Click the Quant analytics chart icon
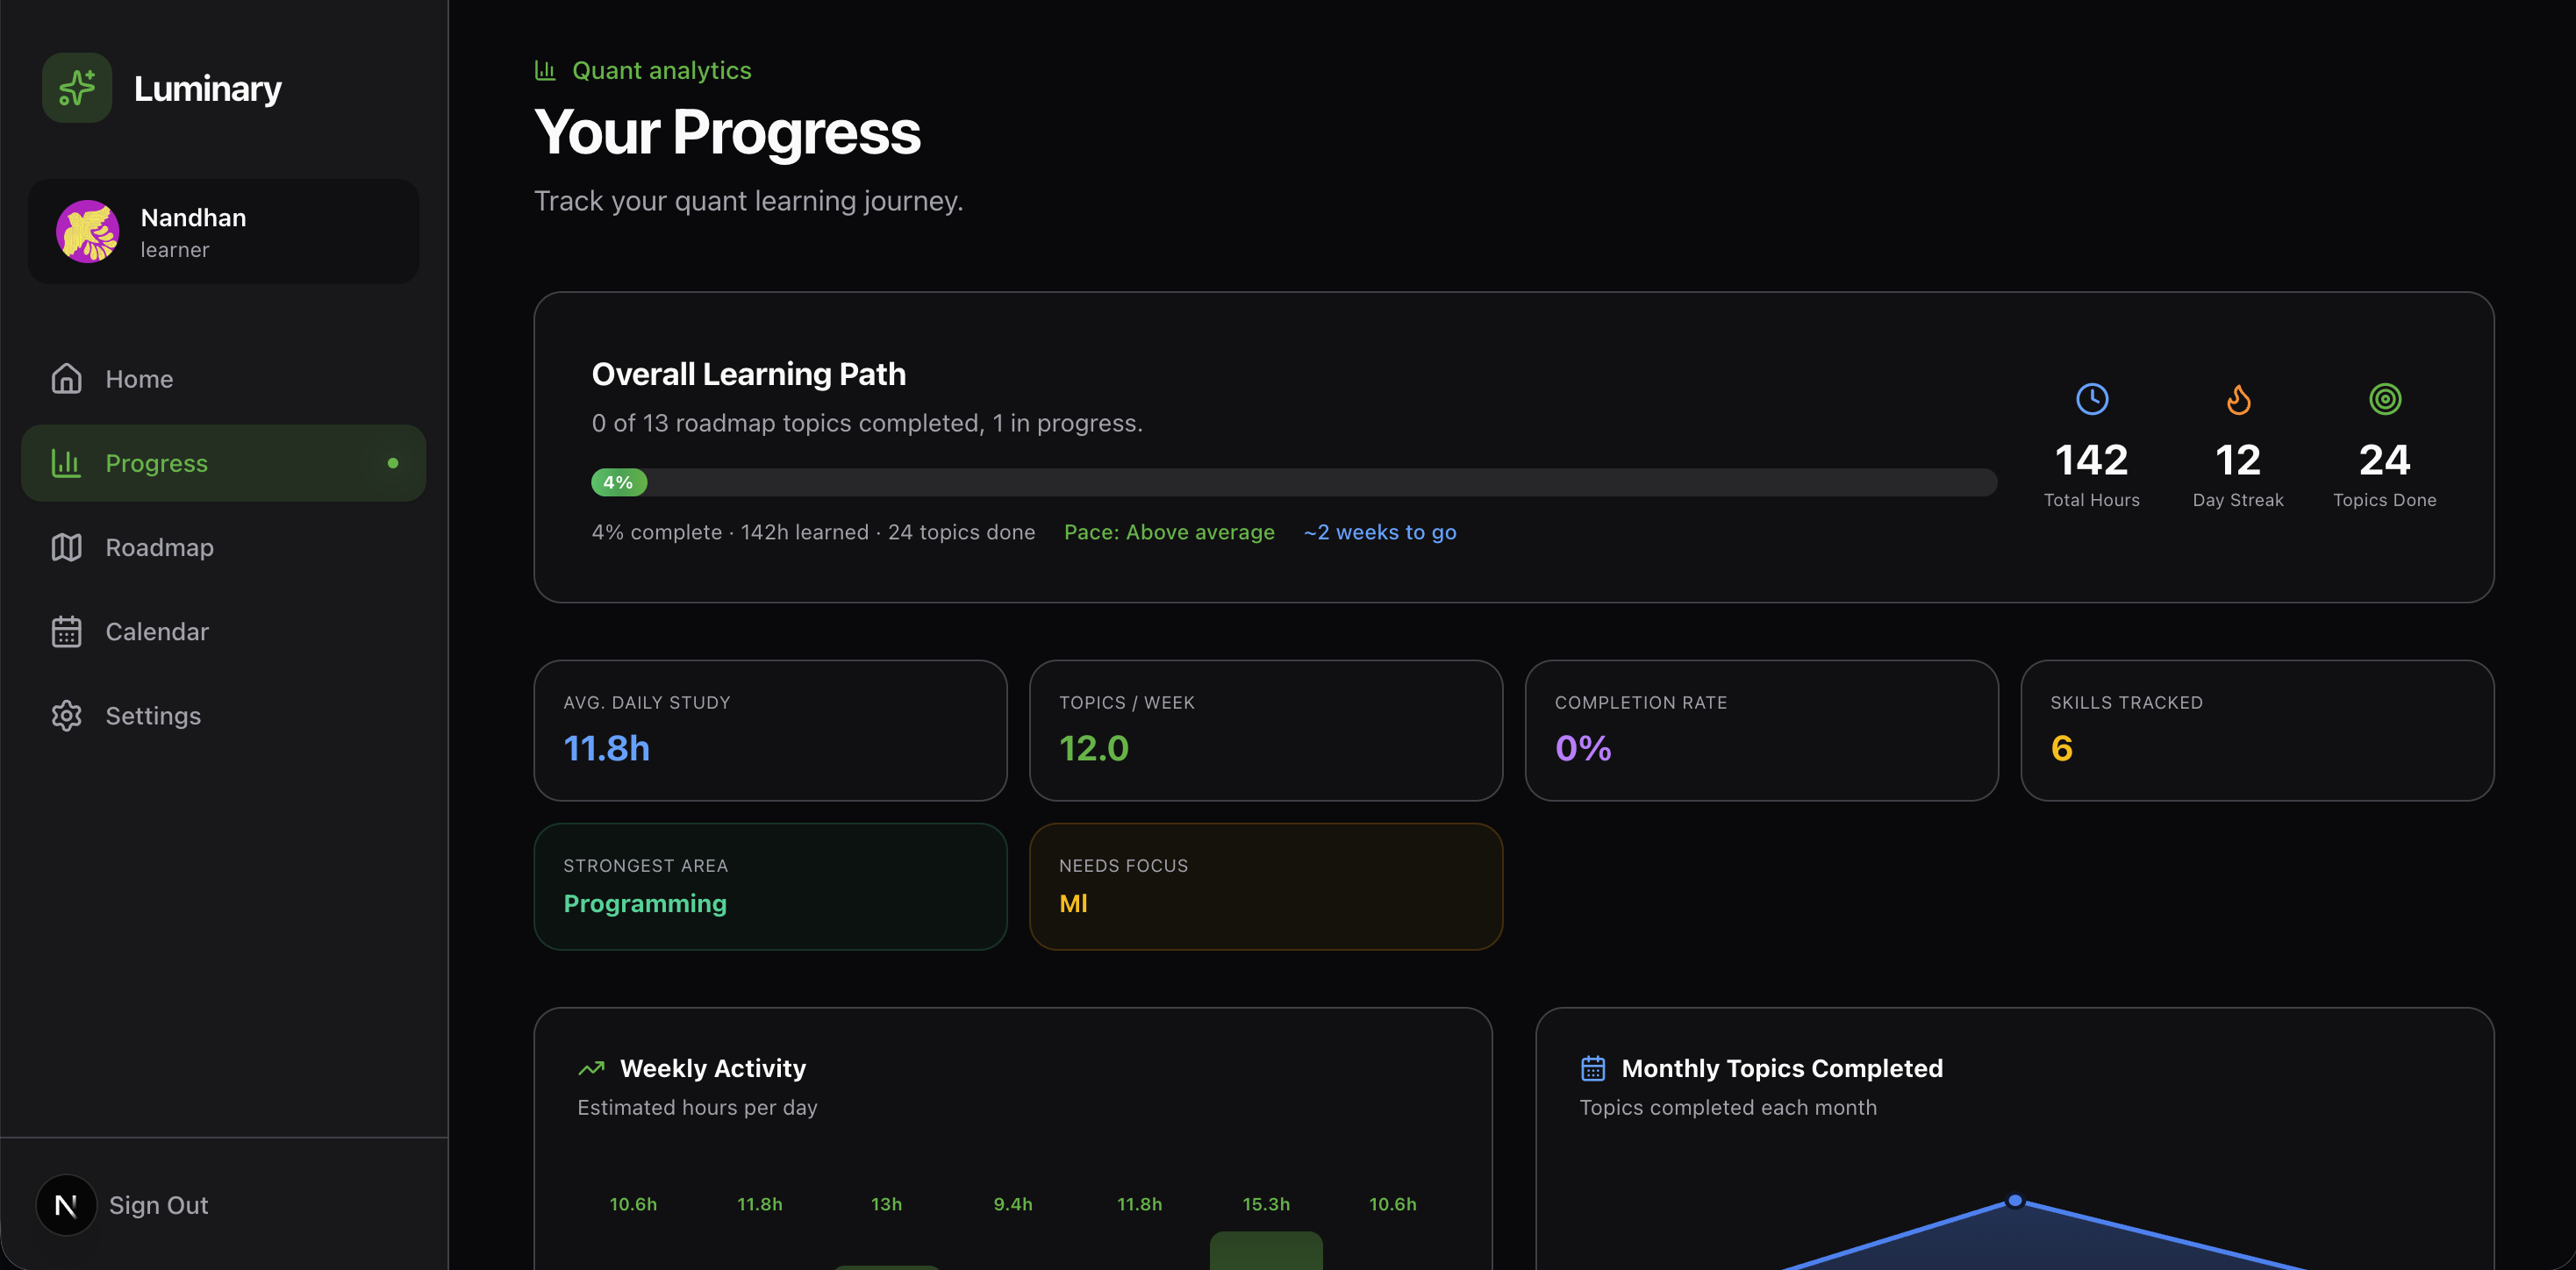The height and width of the screenshot is (1270, 2576). [x=545, y=70]
